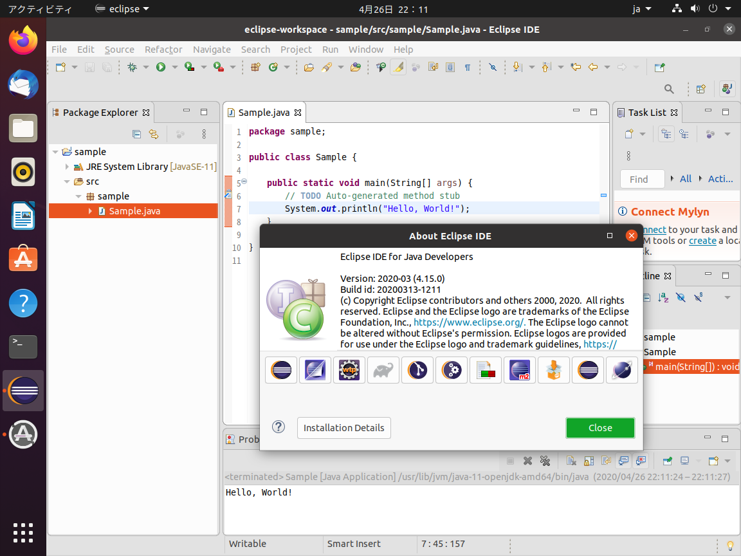The image size is (741, 556).
Task: Toggle Show Console on standard output change
Action: (624, 461)
